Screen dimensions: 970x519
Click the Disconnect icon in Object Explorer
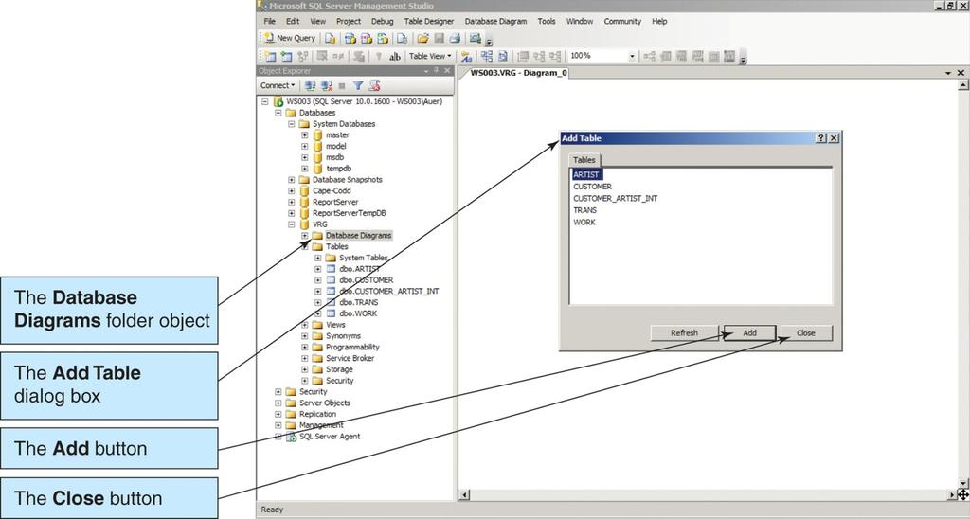click(x=326, y=85)
